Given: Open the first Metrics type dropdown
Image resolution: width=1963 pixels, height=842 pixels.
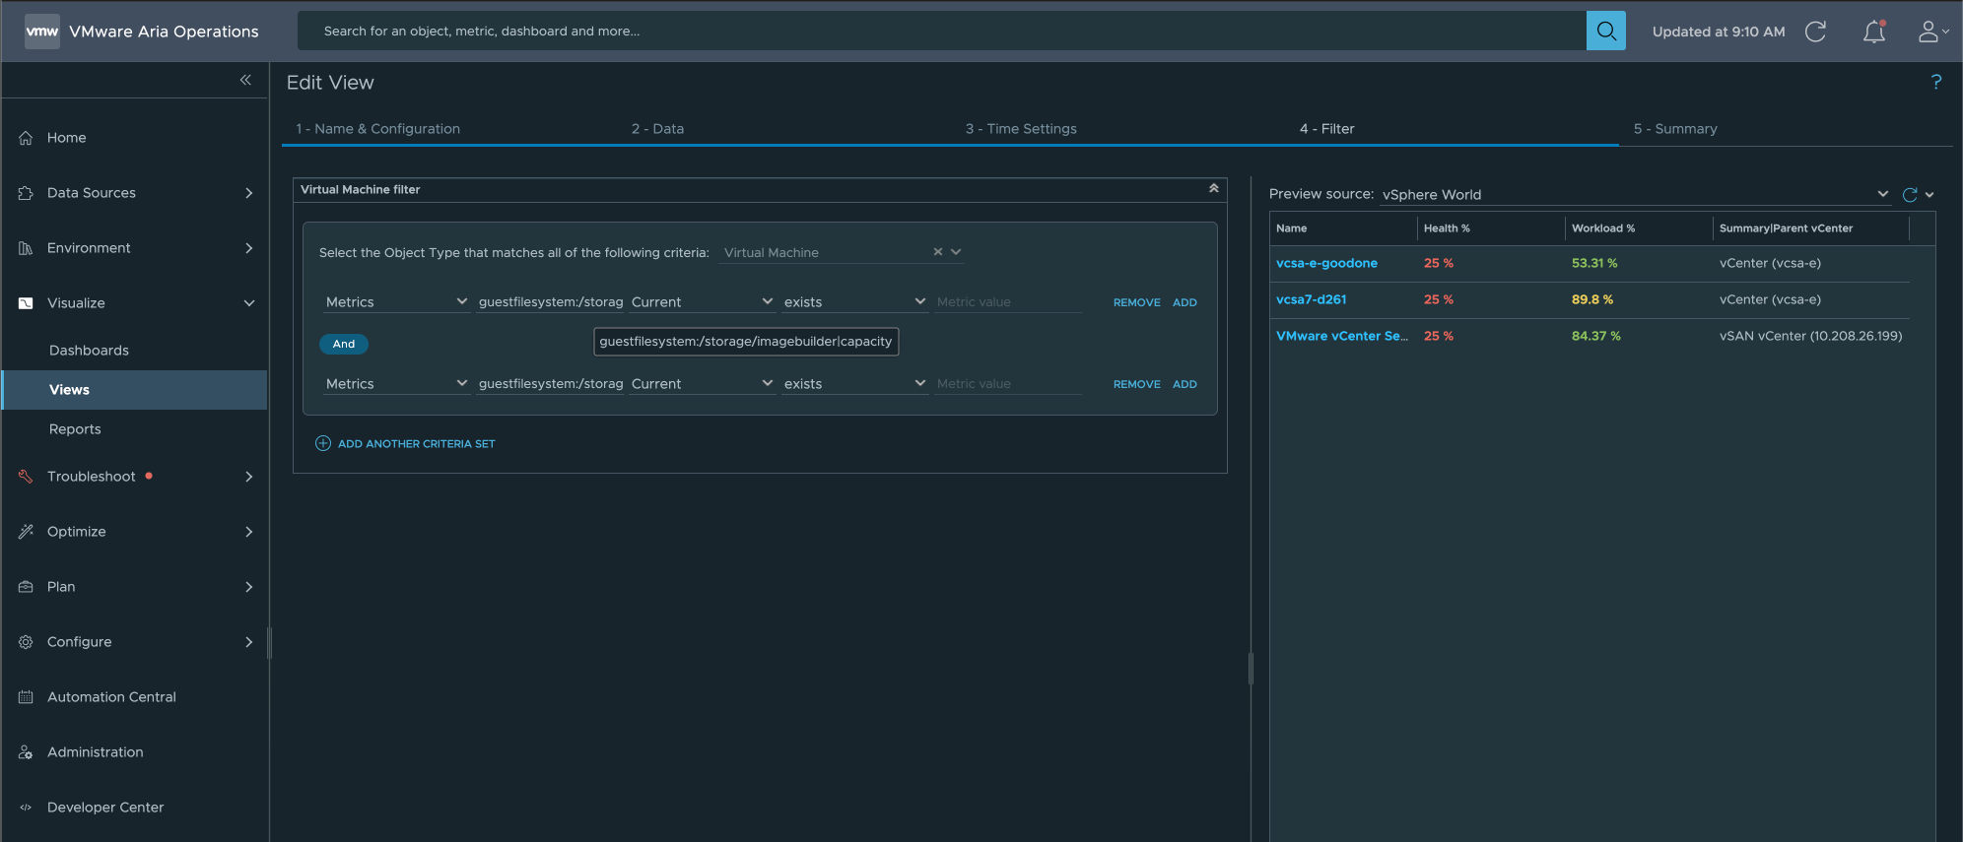Looking at the screenshot, I should tap(396, 302).
